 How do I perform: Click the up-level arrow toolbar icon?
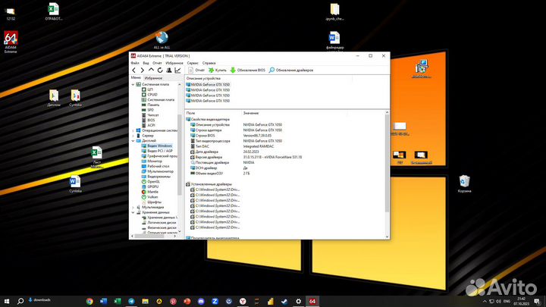151,70
